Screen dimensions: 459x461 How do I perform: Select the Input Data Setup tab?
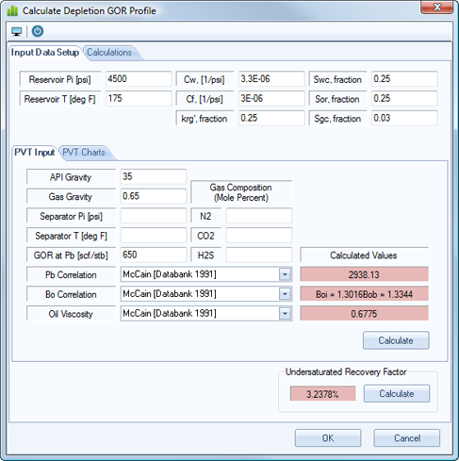point(45,53)
